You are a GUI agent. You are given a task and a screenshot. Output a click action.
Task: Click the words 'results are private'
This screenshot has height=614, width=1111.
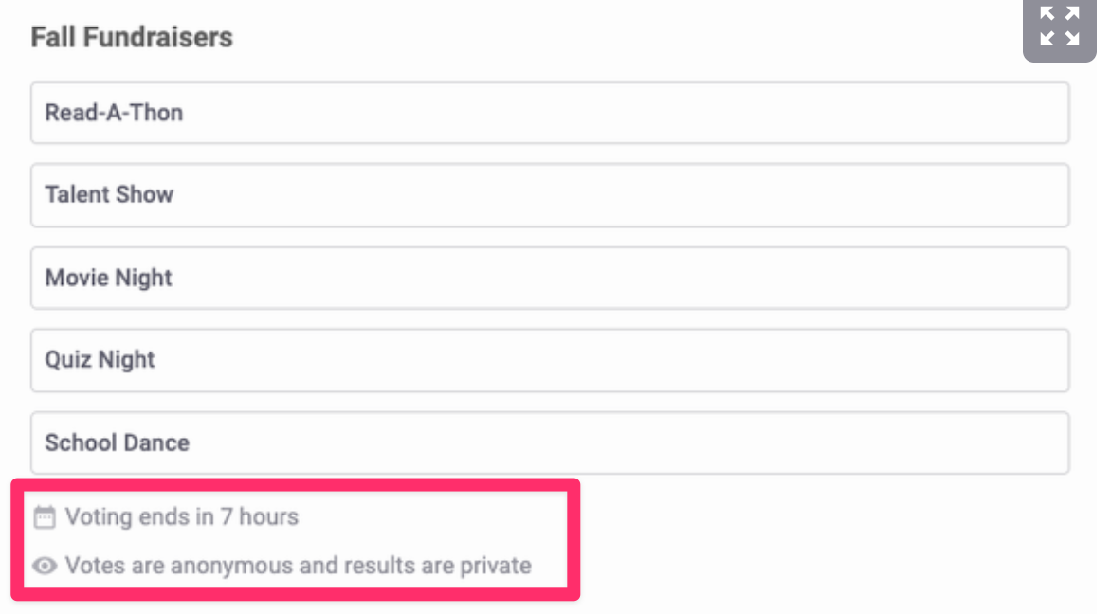[x=439, y=566]
